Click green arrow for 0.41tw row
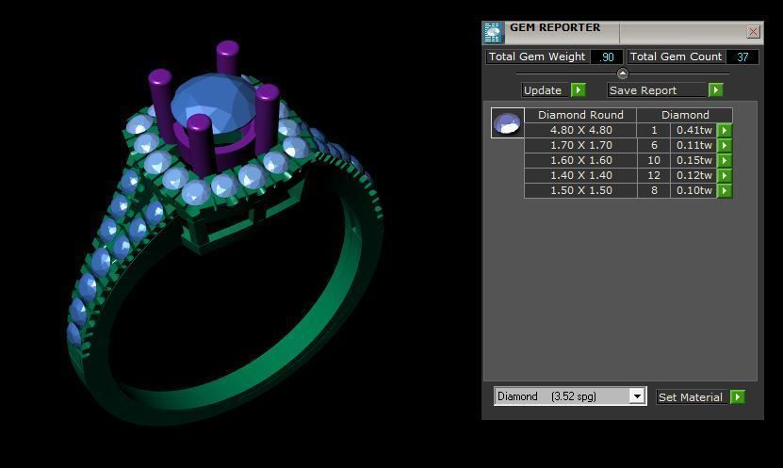The image size is (783, 468). (x=725, y=130)
